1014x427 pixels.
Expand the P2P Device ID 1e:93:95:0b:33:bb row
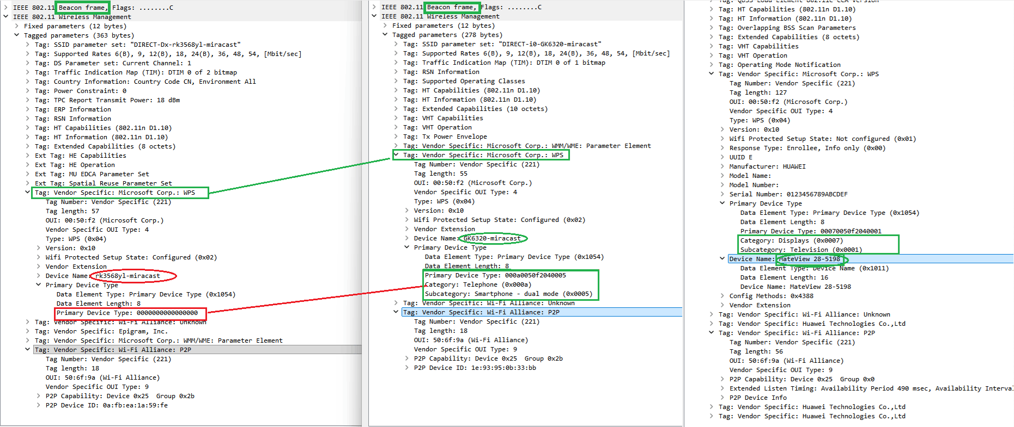click(x=407, y=368)
